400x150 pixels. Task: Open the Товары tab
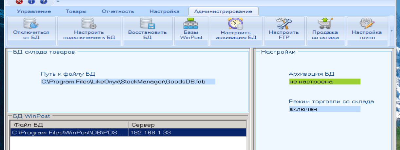76,11
